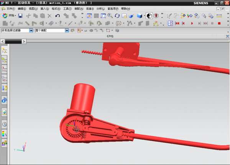This screenshot has height=165, width=230.
Task: Open the 信息(I) menu
Action: tap(90, 9)
